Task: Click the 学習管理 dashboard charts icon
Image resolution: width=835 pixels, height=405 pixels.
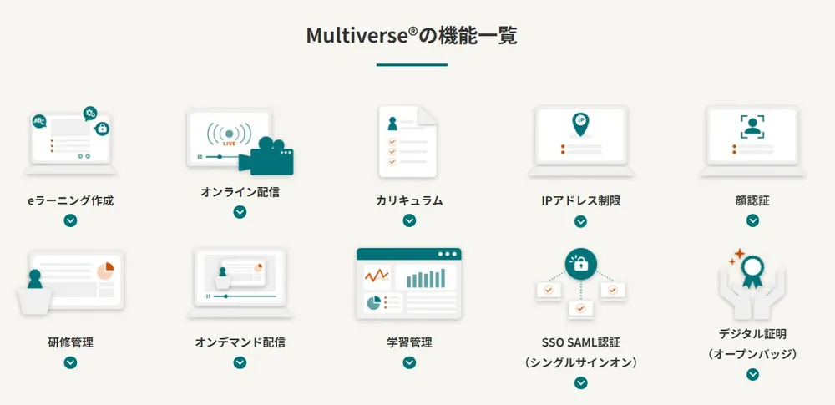Action: [x=409, y=283]
